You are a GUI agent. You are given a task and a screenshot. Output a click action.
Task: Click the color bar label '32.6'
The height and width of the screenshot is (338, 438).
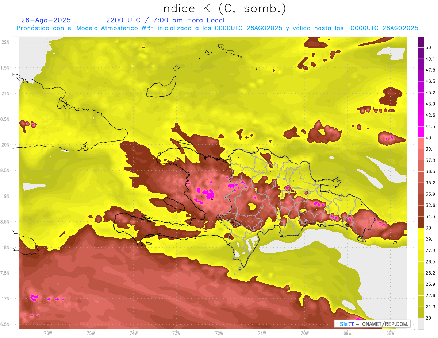tap(430, 205)
